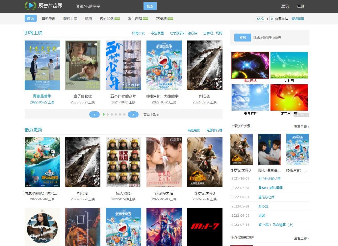
Task: Click the 盒子的秘密 title text
Action: coord(83,96)
